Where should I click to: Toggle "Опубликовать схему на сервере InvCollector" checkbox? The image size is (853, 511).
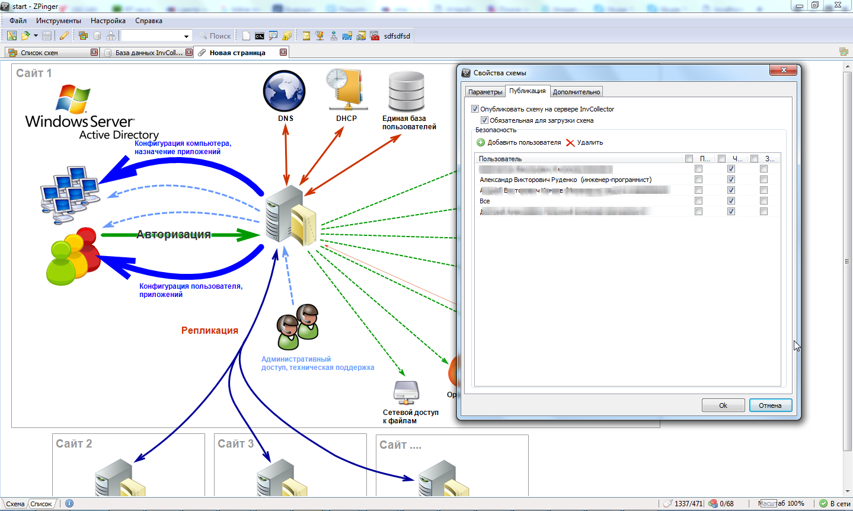475,109
